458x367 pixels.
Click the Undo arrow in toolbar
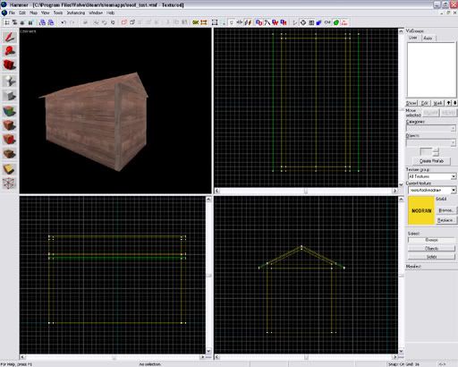click(x=64, y=22)
